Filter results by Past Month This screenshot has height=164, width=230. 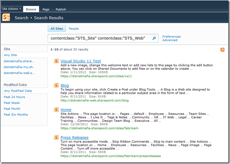pyautogui.click(x=12, y=108)
